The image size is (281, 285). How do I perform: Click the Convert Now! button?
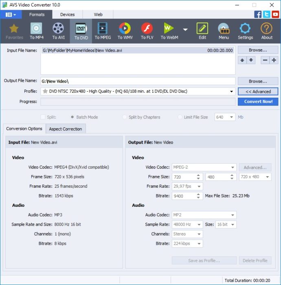tap(258, 102)
